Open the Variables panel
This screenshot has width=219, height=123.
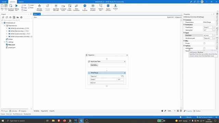coord(37,111)
